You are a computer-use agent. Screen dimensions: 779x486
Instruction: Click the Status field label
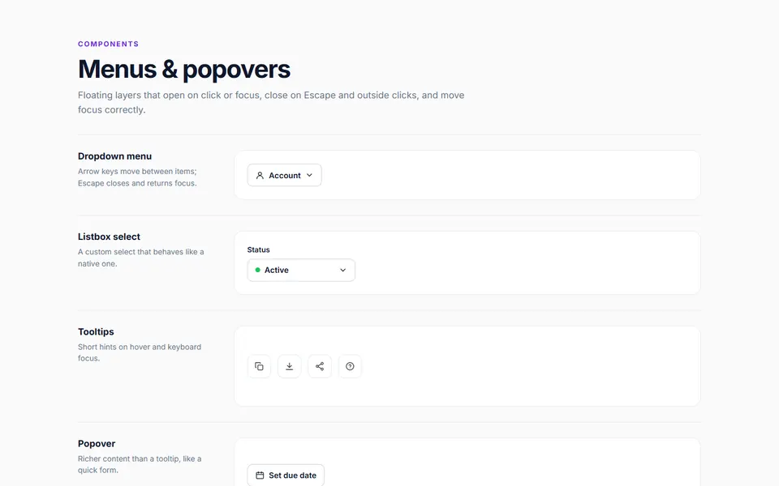pyautogui.click(x=258, y=249)
